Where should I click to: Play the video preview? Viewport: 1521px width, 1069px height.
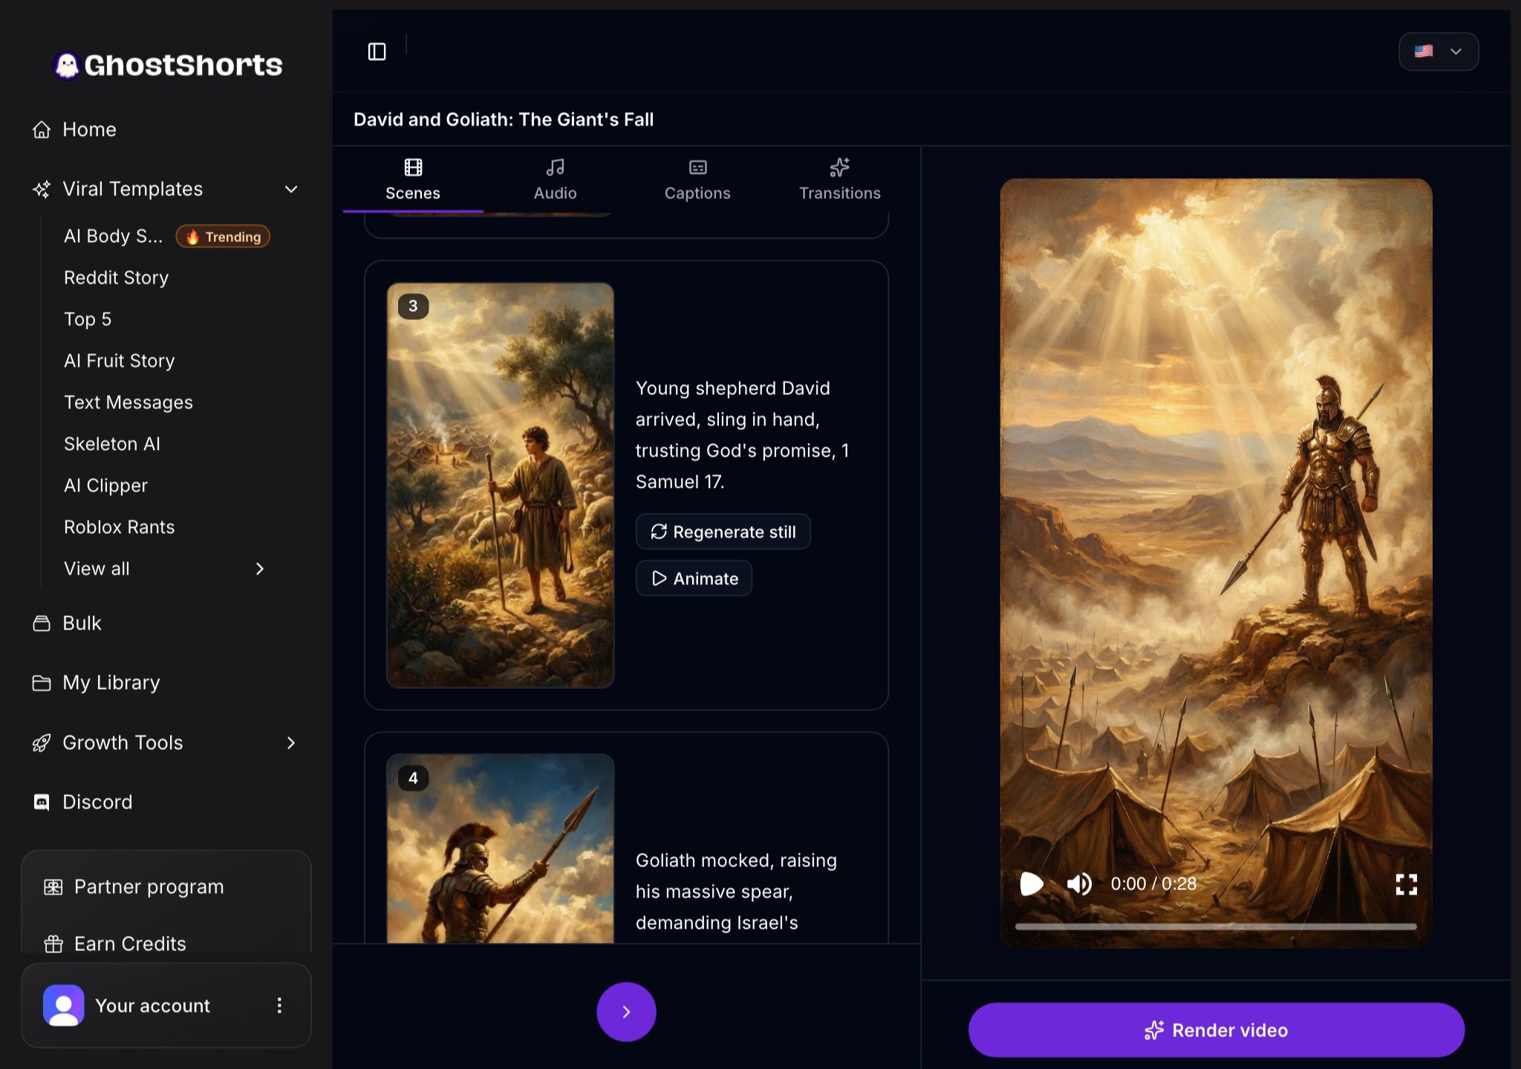click(1032, 883)
